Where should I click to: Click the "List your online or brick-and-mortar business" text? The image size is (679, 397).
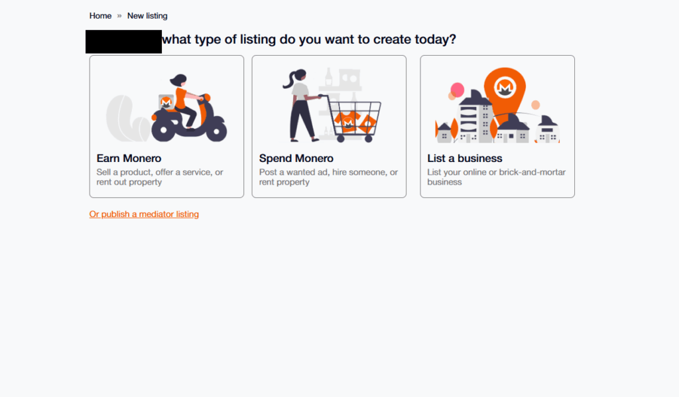click(x=496, y=177)
